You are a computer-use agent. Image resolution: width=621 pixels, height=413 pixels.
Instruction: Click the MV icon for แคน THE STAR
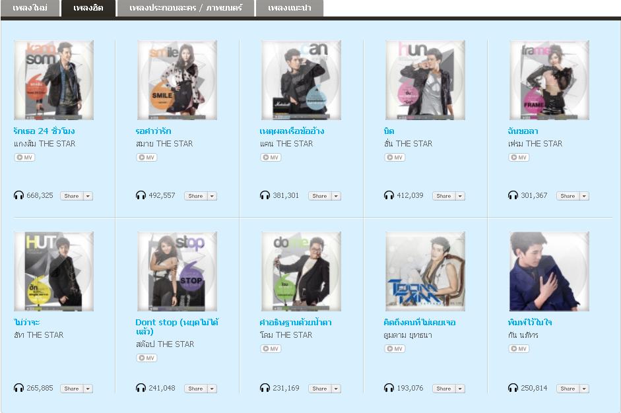point(271,157)
